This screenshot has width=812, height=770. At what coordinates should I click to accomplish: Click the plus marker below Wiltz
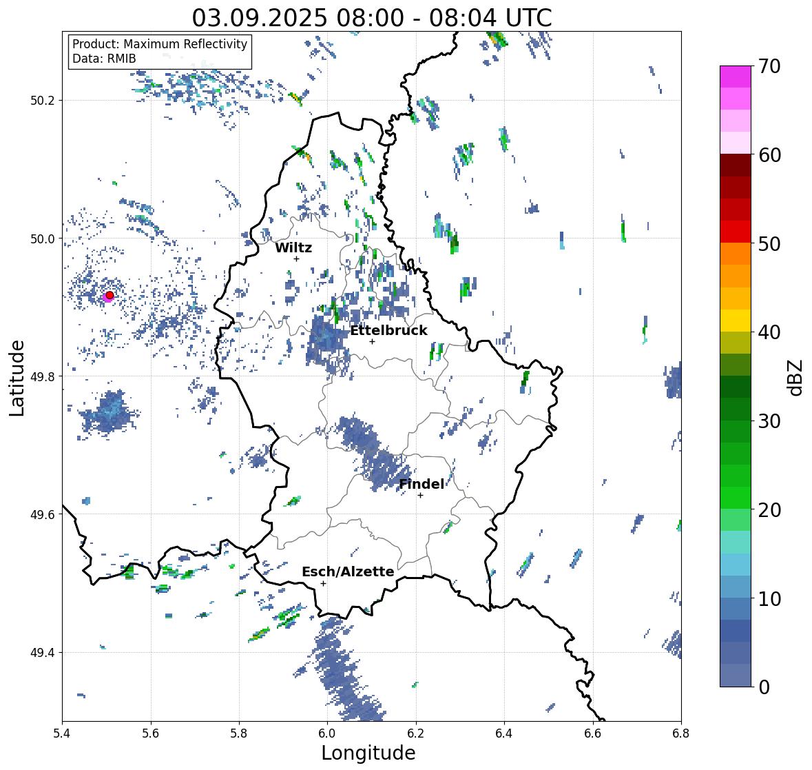[x=296, y=259]
